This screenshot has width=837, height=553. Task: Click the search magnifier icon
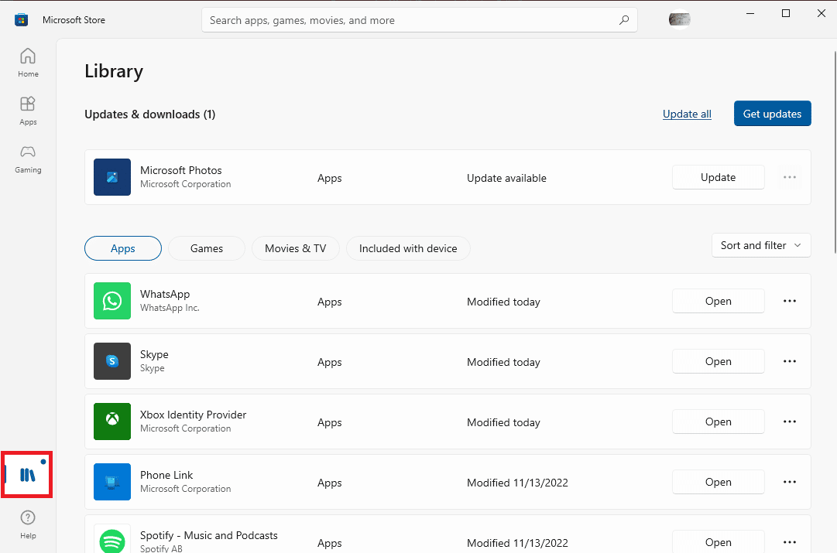pyautogui.click(x=623, y=21)
